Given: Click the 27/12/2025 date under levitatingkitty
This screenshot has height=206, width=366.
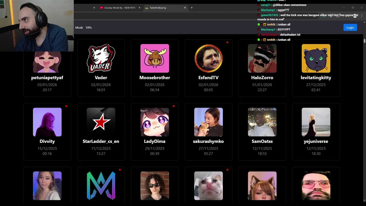Looking at the screenshot, I should tap(316, 85).
